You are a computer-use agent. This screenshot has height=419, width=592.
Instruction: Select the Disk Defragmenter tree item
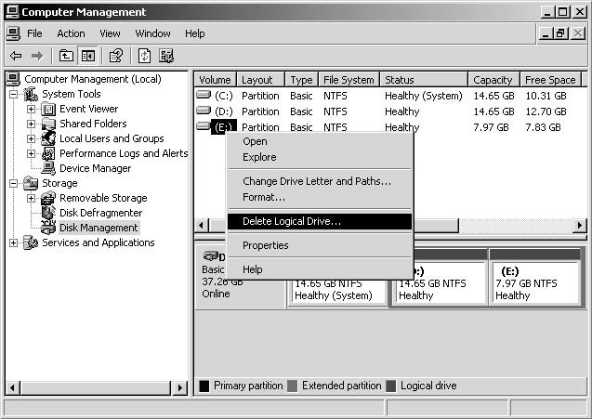(x=99, y=213)
